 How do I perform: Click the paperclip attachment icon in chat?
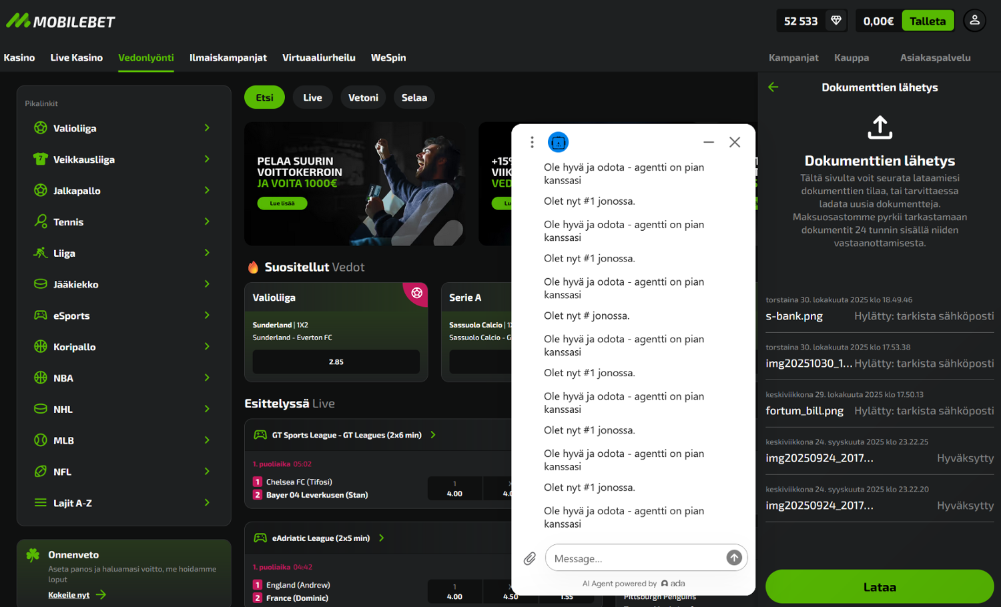click(529, 558)
